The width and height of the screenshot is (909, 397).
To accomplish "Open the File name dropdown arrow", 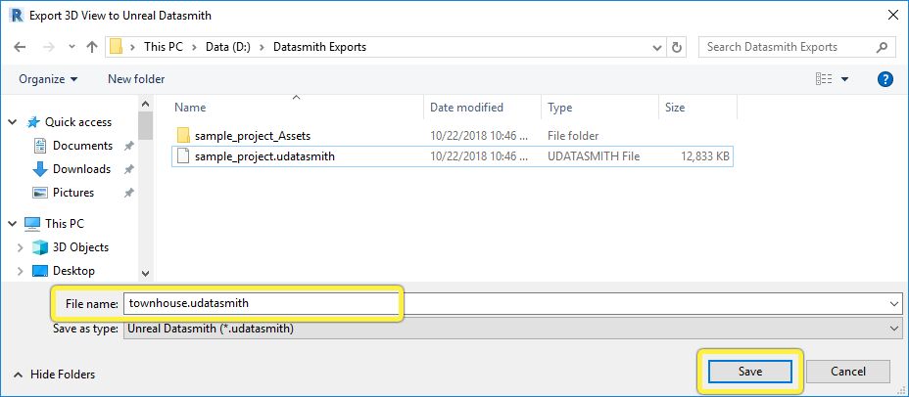I will pyautogui.click(x=895, y=304).
